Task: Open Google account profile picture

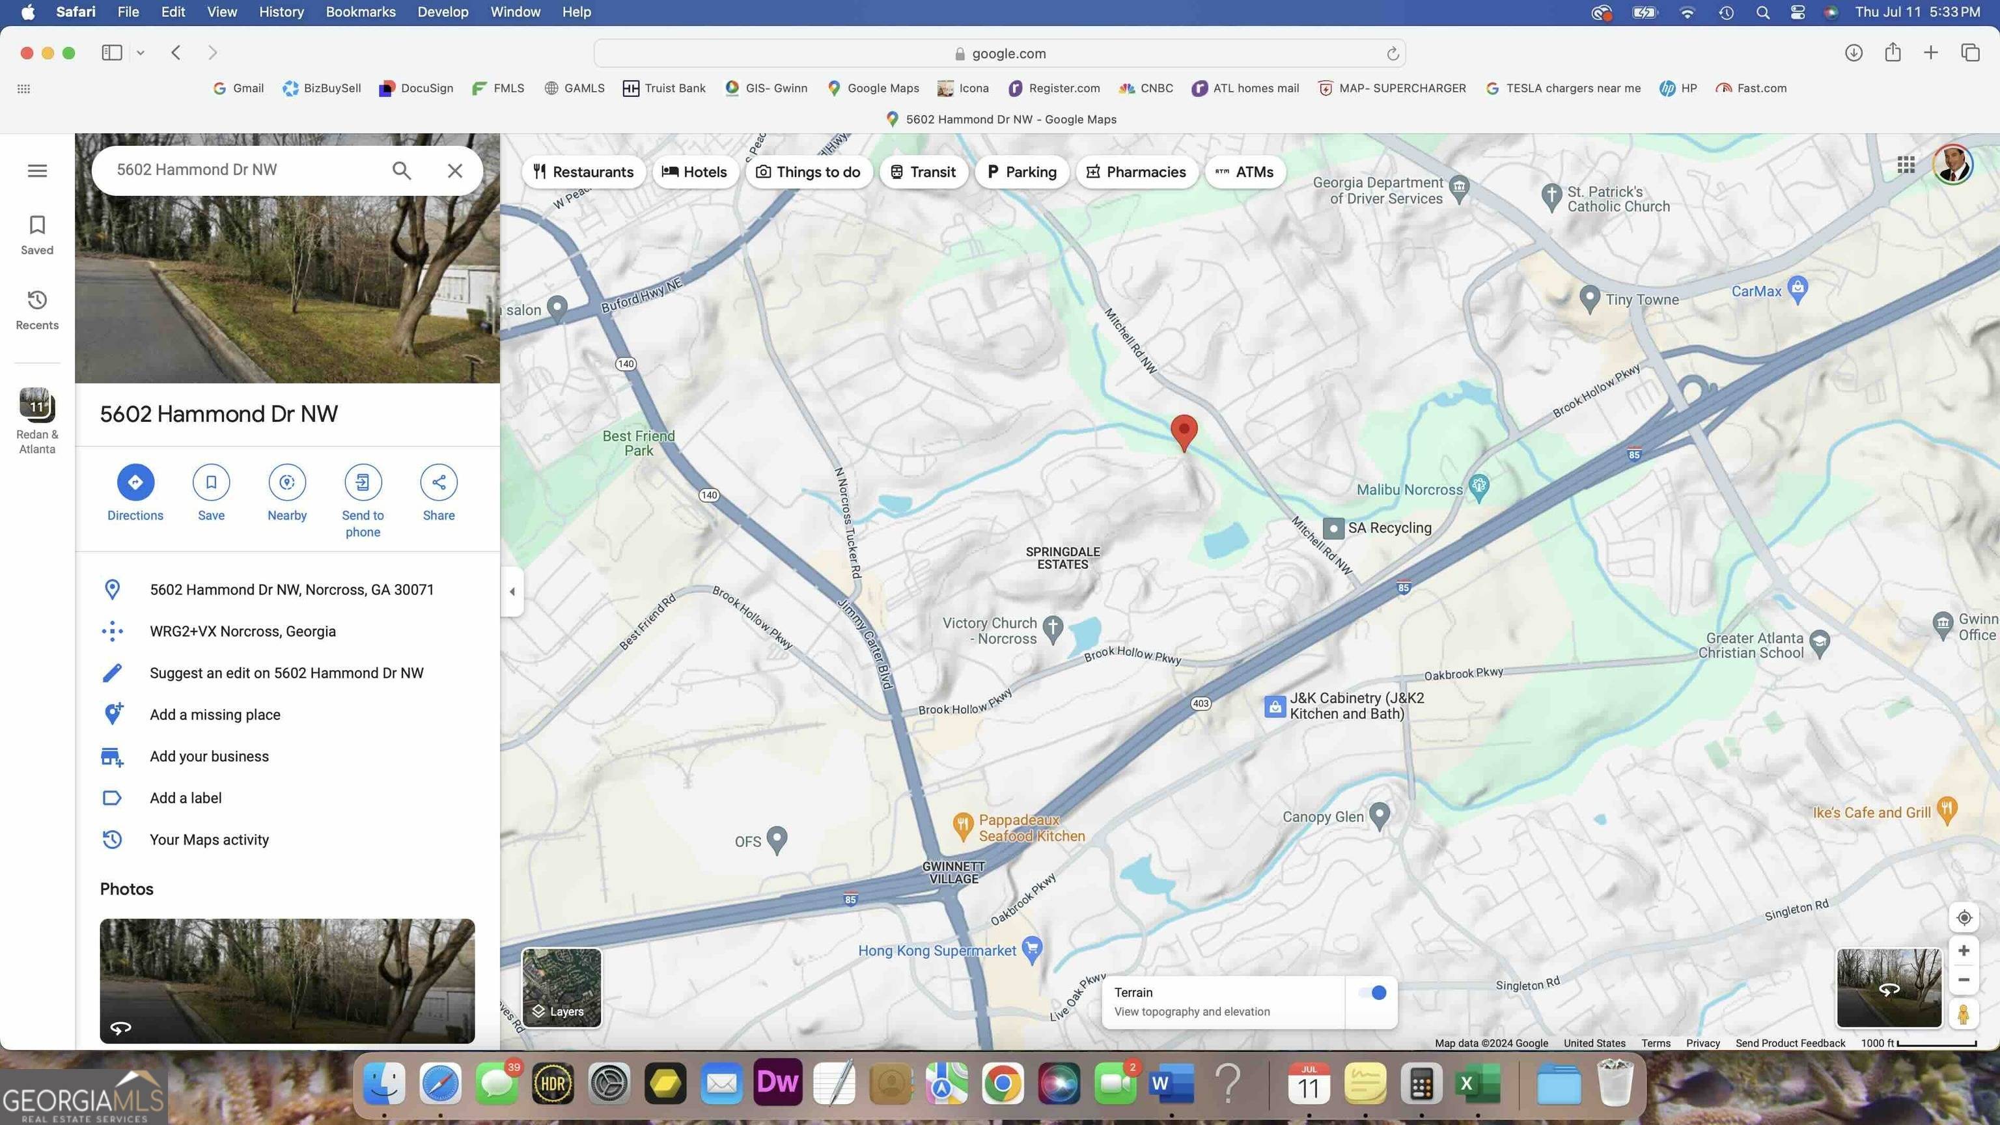Action: [x=1952, y=165]
